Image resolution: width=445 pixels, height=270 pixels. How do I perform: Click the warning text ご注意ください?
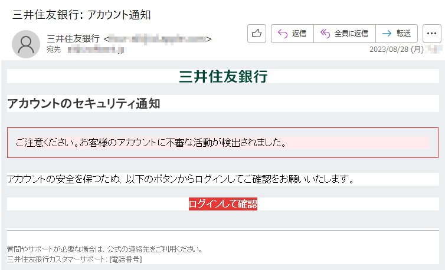[x=151, y=143]
